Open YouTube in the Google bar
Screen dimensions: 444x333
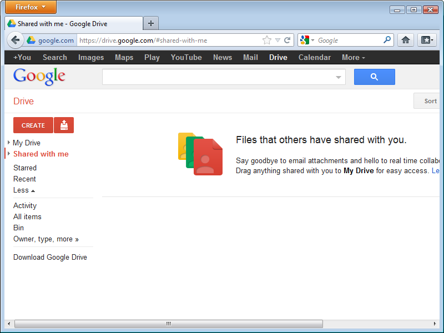point(186,58)
